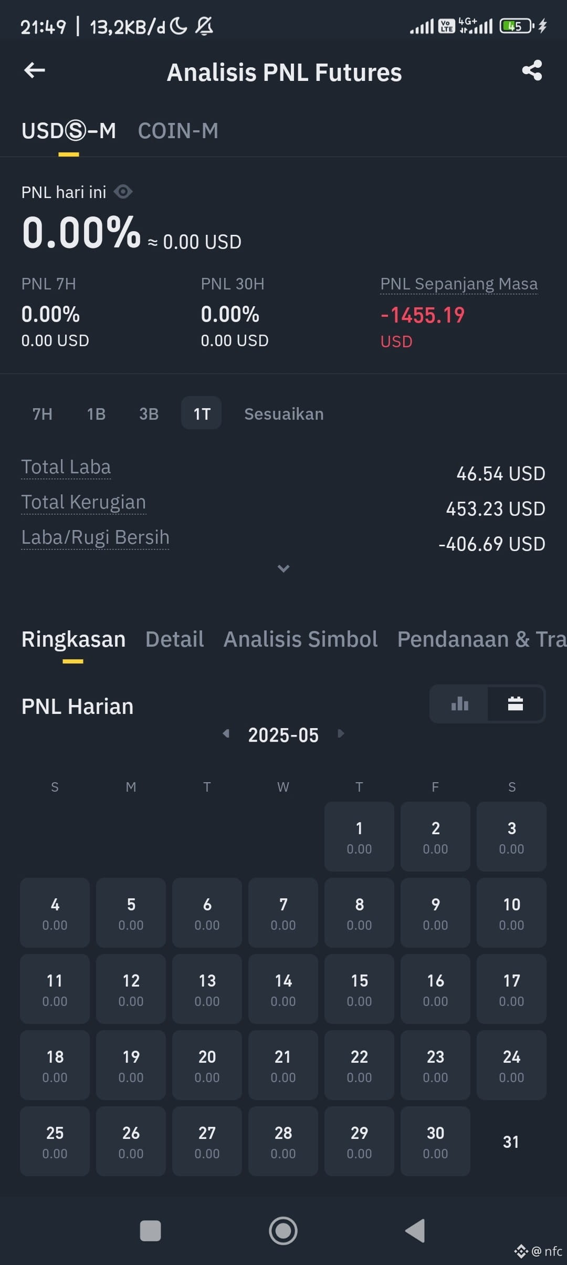Toggle PNL hari ini visibility eye
567x1265 pixels.
pyautogui.click(x=123, y=192)
